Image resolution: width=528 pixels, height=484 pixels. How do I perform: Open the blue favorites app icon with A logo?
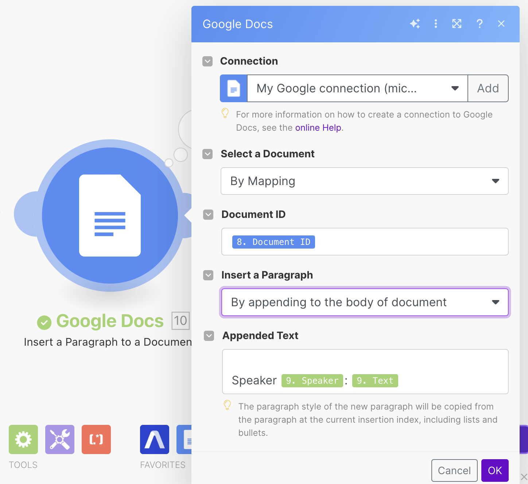point(155,439)
